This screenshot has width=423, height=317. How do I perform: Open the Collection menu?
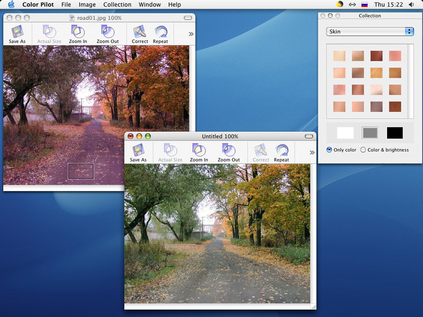pyautogui.click(x=117, y=5)
